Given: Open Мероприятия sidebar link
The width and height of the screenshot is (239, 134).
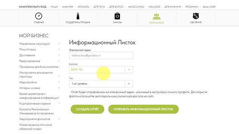Looking at the screenshot, I should 28,82.
